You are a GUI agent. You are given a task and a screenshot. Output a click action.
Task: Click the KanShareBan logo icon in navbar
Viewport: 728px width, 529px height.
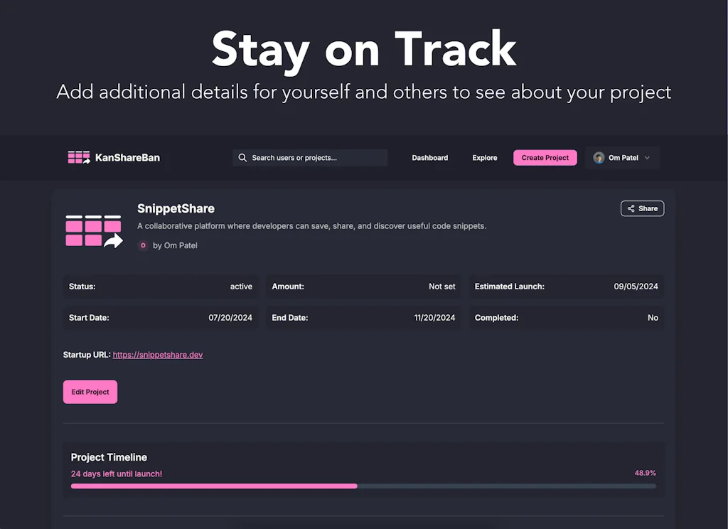[x=79, y=157]
